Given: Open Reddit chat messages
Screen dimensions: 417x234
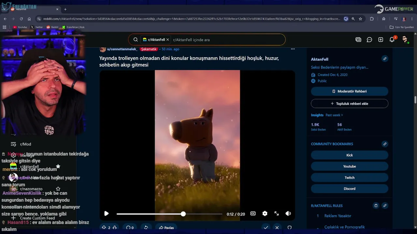Looking at the screenshot, I should click(369, 40).
